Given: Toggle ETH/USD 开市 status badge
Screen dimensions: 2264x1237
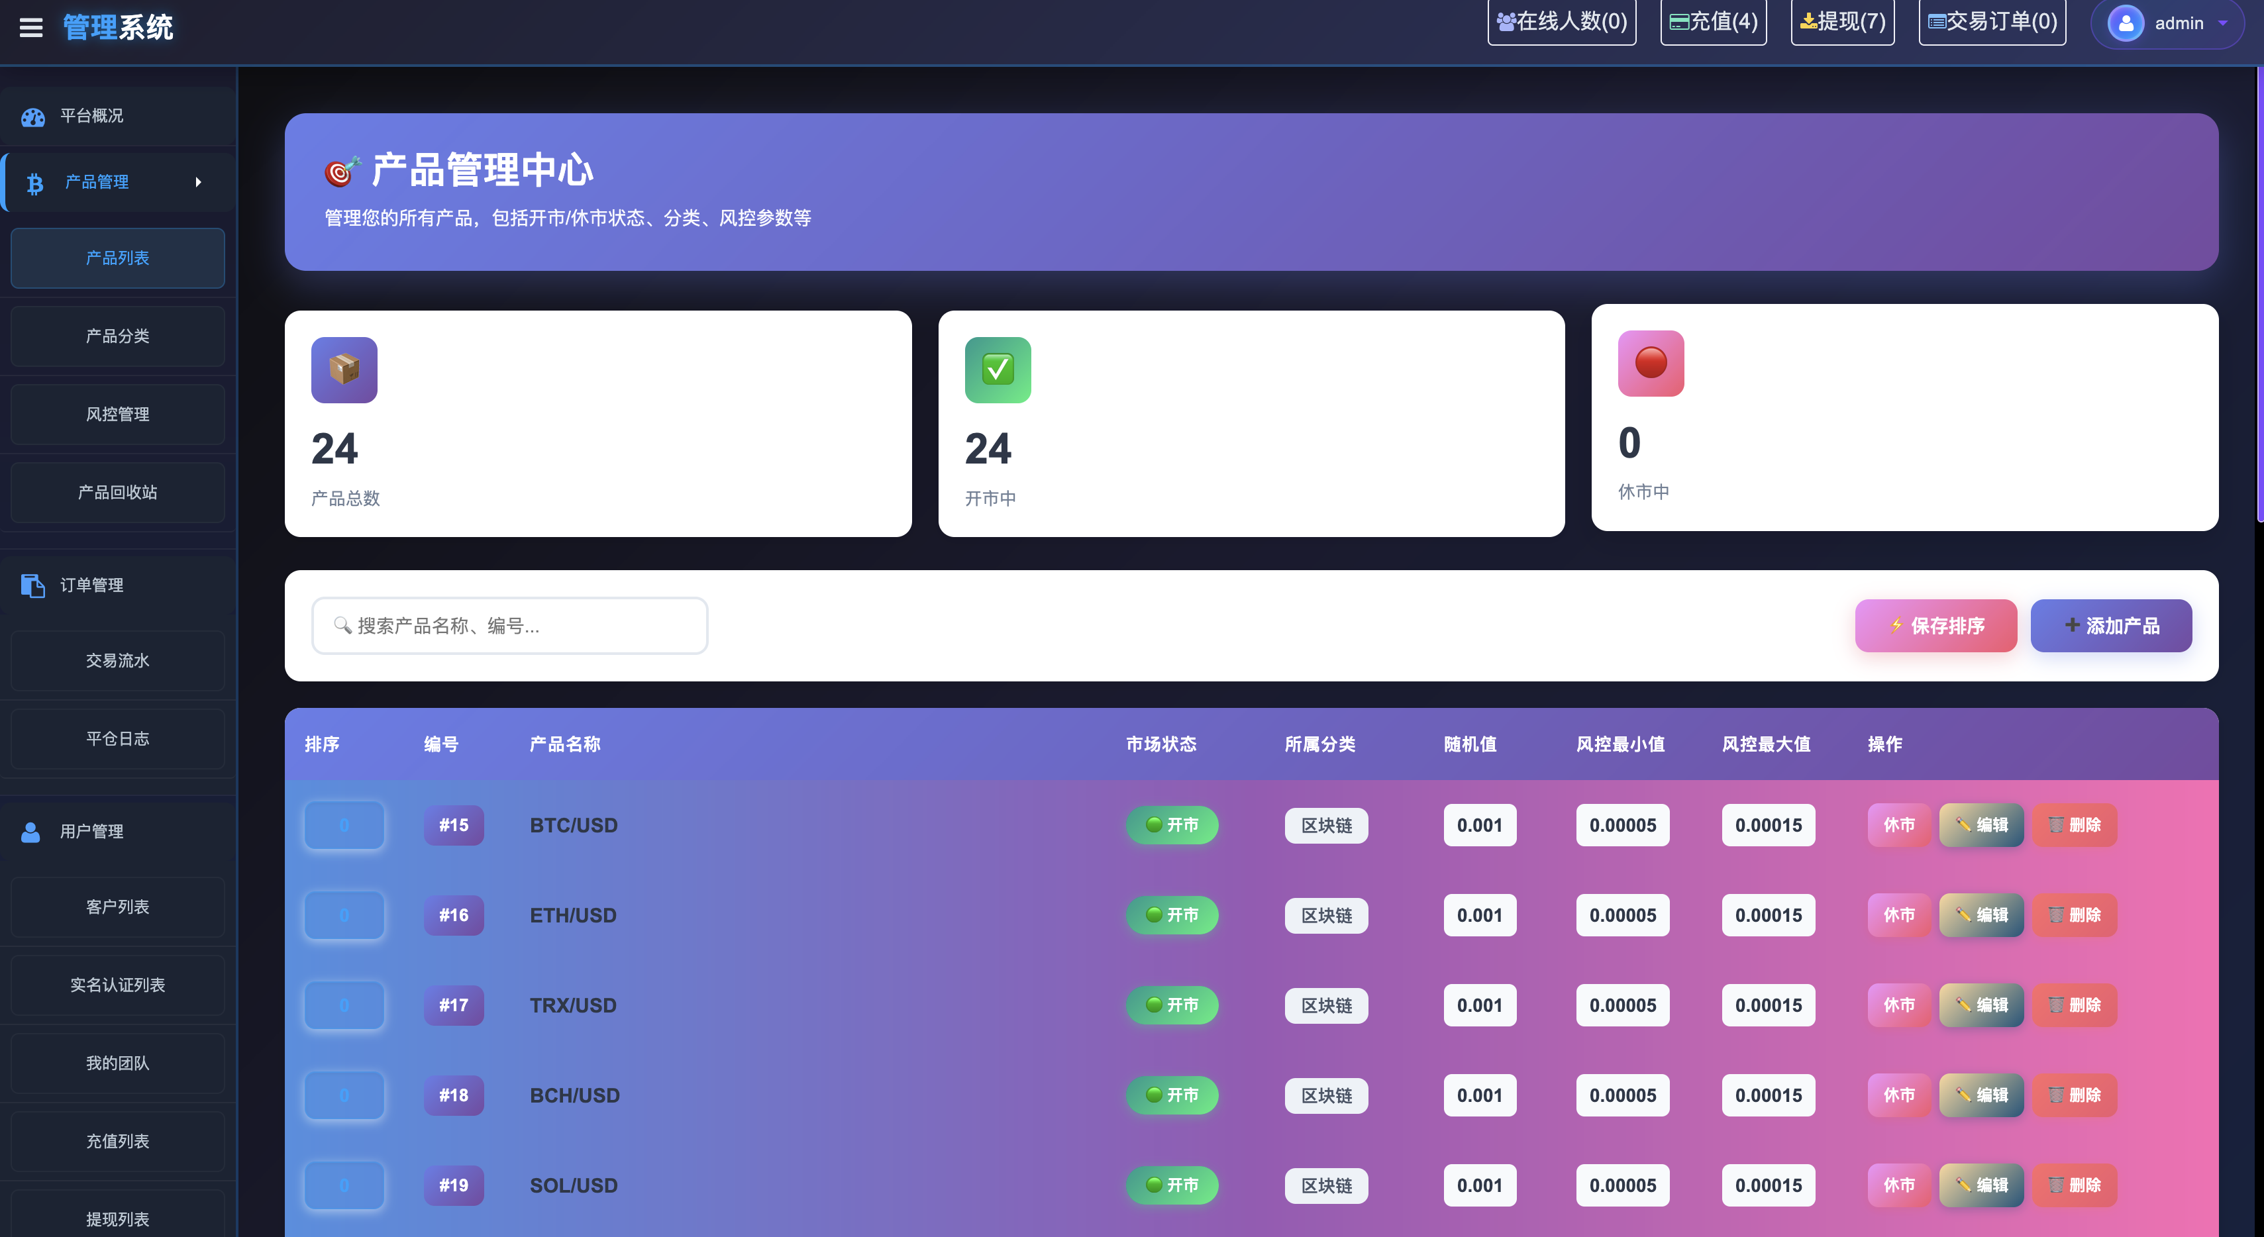Looking at the screenshot, I should click(x=1172, y=915).
